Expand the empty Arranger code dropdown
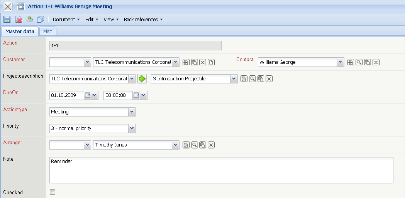The image size is (405, 198). 88,145
